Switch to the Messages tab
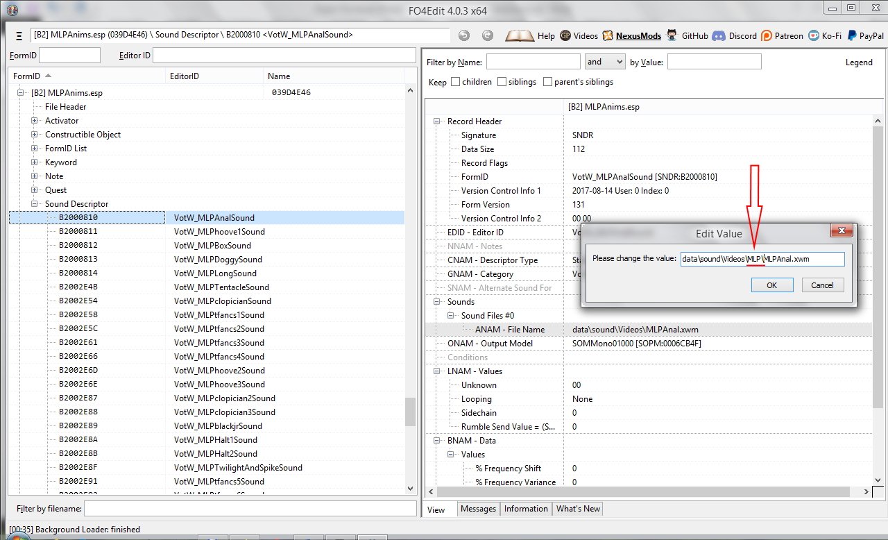Image resolution: width=888 pixels, height=540 pixels. [479, 509]
